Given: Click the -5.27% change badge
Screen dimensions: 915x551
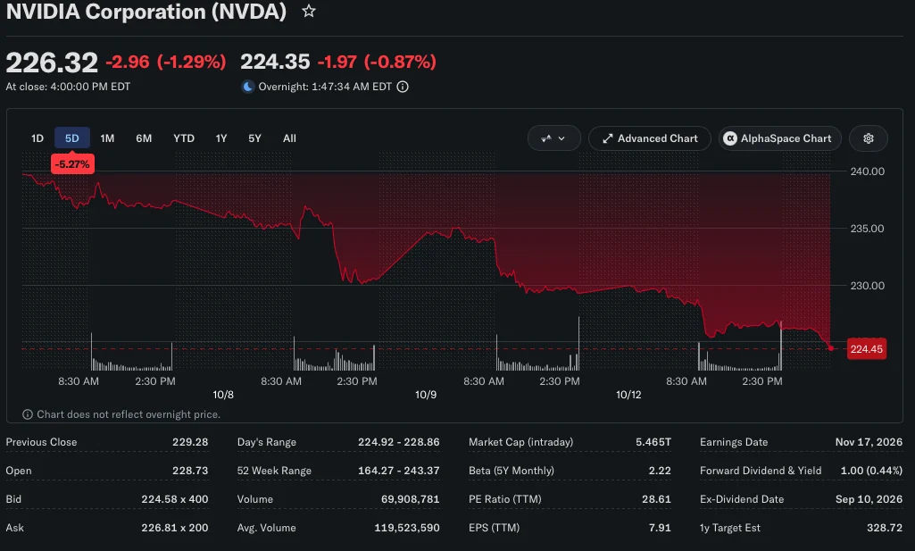Looking at the screenshot, I should (x=72, y=164).
